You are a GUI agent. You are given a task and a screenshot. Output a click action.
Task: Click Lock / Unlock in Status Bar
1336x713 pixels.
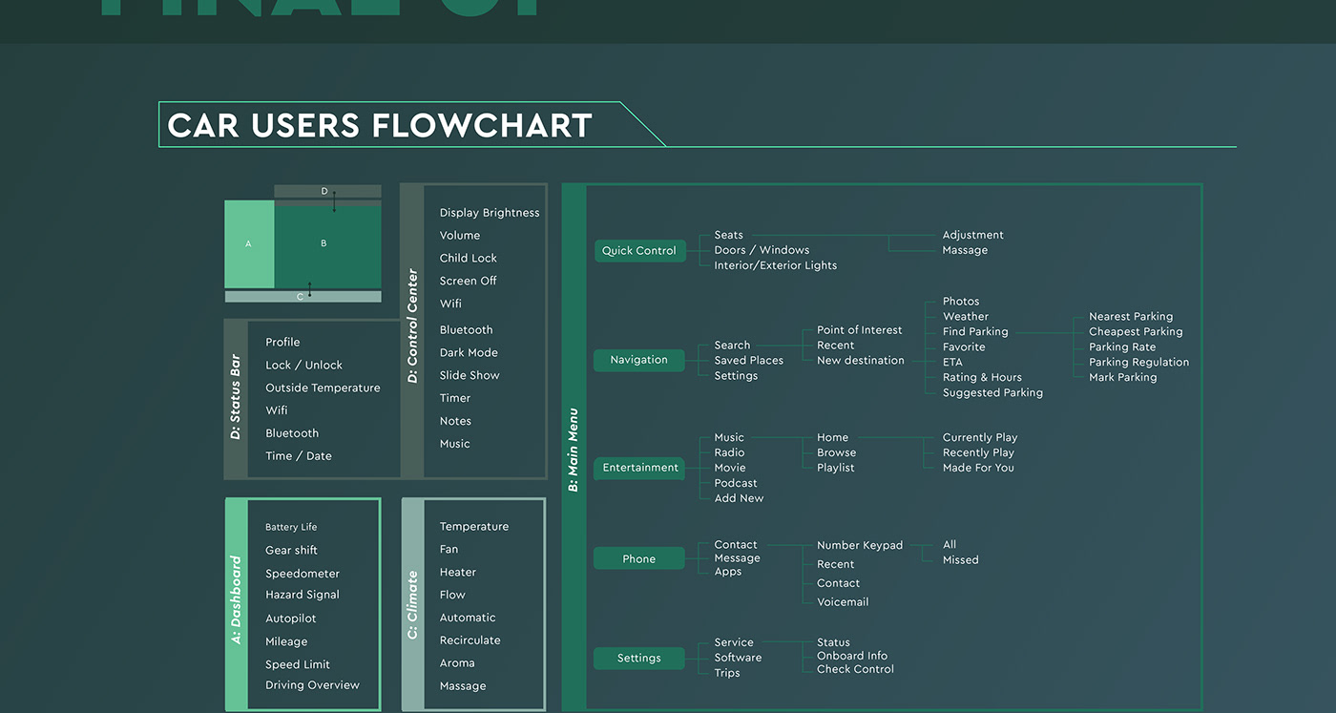(303, 365)
